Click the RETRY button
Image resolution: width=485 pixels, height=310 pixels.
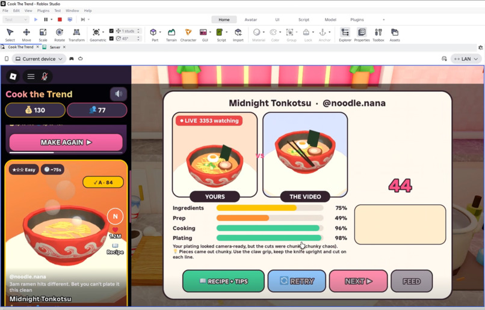297,281
